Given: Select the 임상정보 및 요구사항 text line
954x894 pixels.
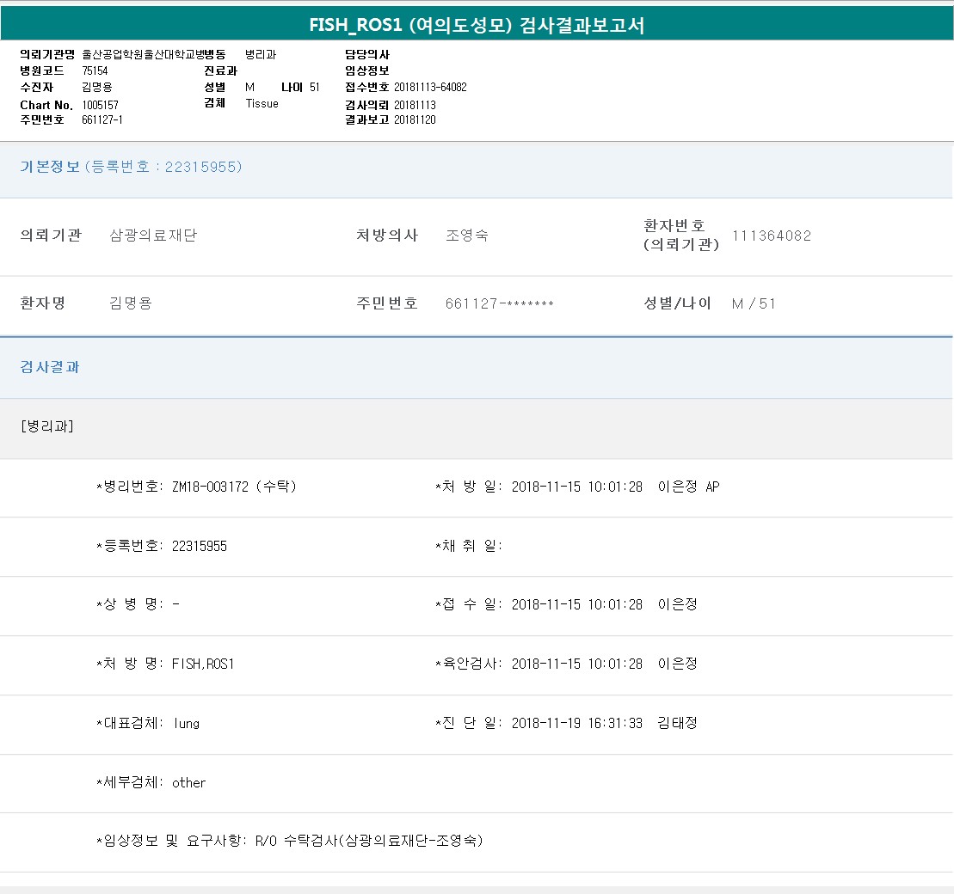Looking at the screenshot, I should (289, 841).
